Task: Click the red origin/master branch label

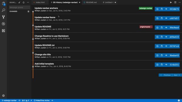Action: [146, 27]
